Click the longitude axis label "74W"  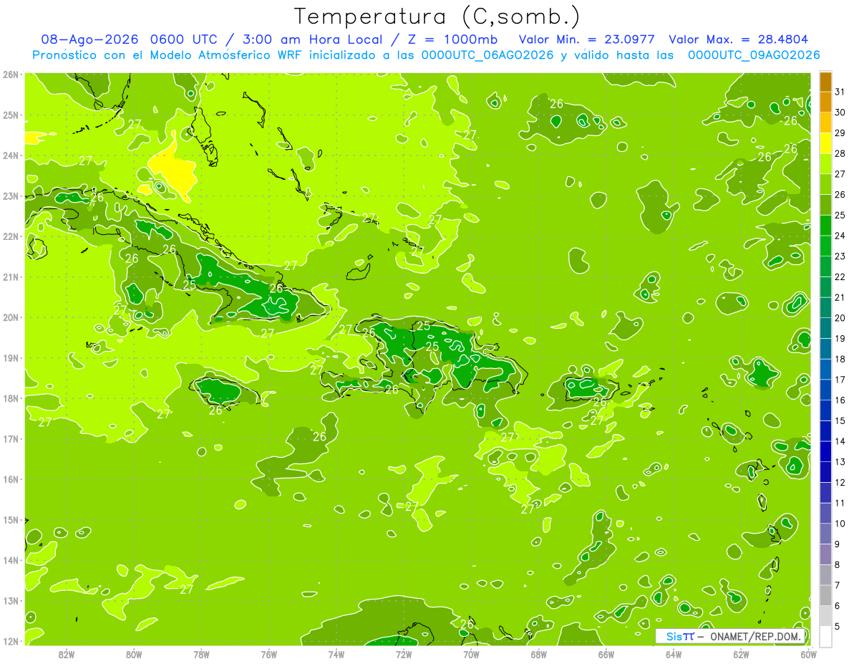(x=336, y=653)
